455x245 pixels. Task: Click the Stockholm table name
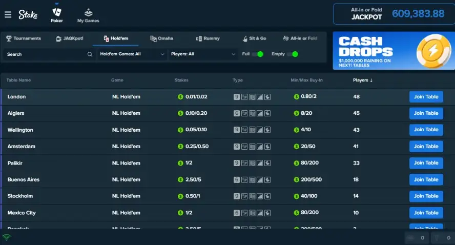(20, 196)
